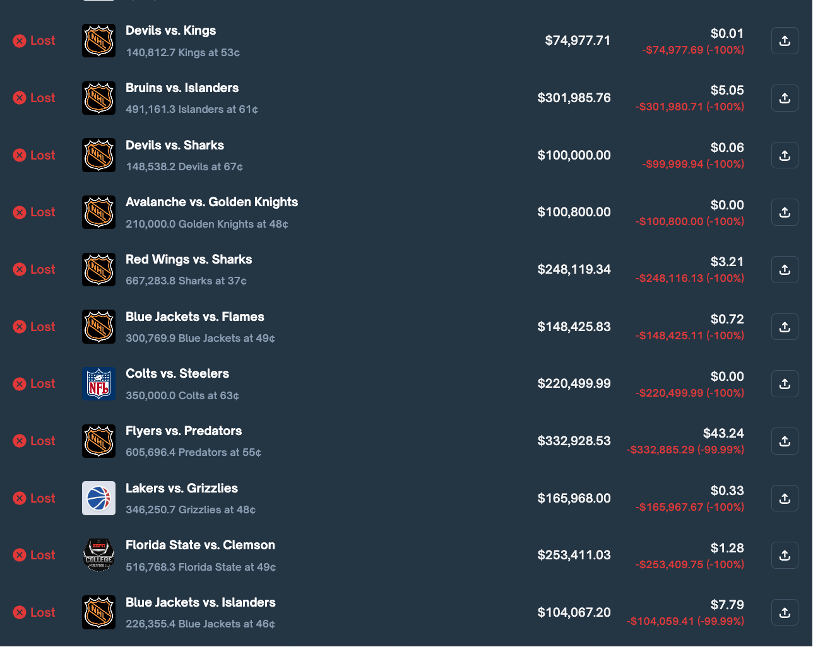Click the share button for Lakers vs. Grizzlies
This screenshot has height=647, width=813.
tap(784, 498)
